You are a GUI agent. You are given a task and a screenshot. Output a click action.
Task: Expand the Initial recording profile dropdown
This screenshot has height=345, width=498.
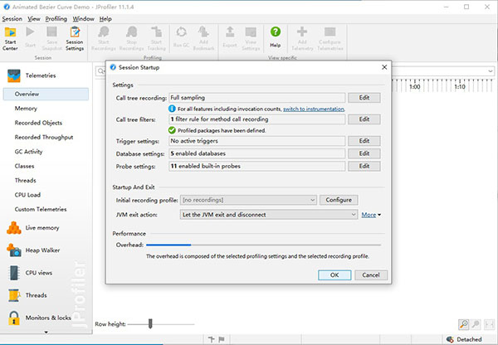311,200
